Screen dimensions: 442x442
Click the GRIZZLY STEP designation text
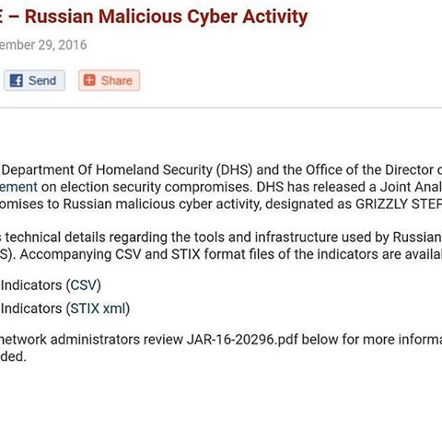click(x=399, y=204)
